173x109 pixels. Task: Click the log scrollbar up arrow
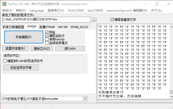(x=171, y=27)
